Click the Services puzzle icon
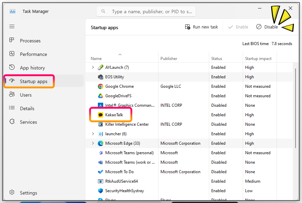This screenshot has height=203, width=302. pyautogui.click(x=12, y=121)
